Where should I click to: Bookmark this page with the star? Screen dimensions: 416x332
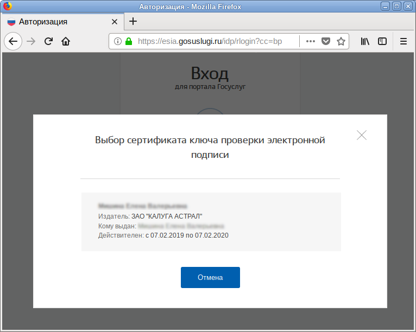341,41
